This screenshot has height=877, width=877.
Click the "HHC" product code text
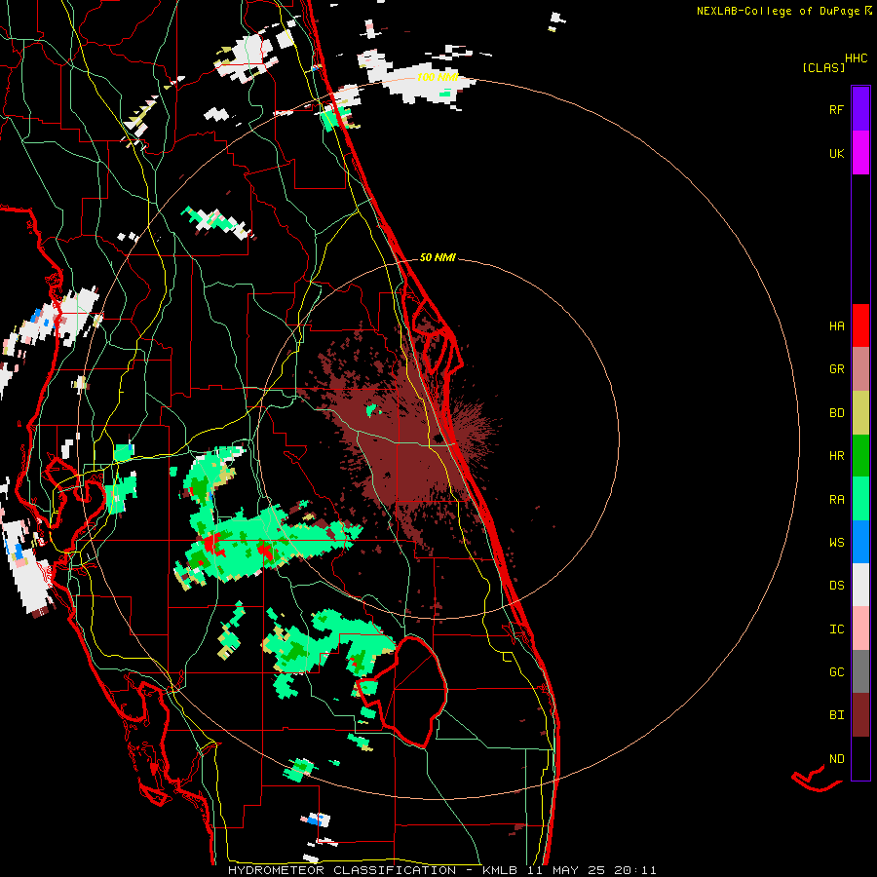tap(856, 58)
